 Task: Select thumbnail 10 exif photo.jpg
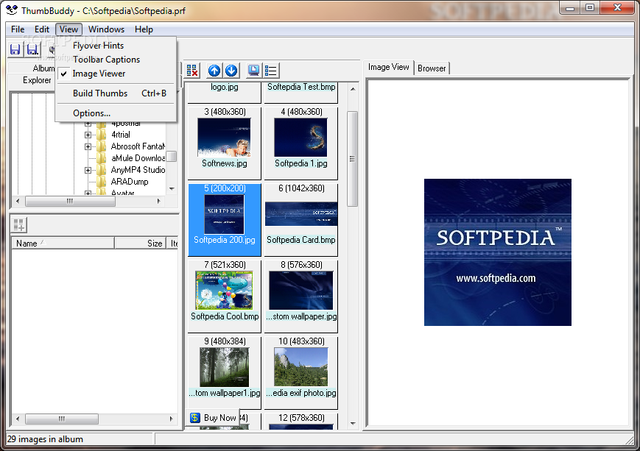[300, 373]
